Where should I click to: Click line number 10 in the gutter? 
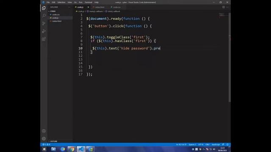click(x=80, y=49)
